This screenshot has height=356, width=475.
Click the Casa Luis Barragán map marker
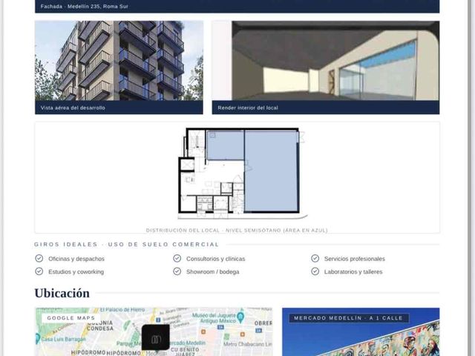[38, 338]
